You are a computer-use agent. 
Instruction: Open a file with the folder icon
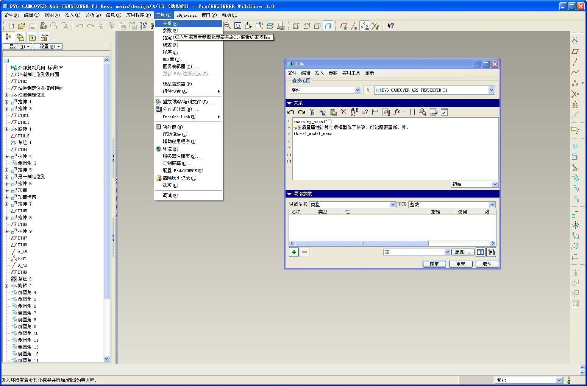click(22, 26)
